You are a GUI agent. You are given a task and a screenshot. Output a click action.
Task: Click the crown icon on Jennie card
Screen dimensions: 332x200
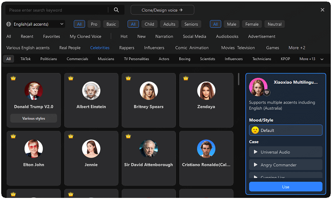point(71,136)
